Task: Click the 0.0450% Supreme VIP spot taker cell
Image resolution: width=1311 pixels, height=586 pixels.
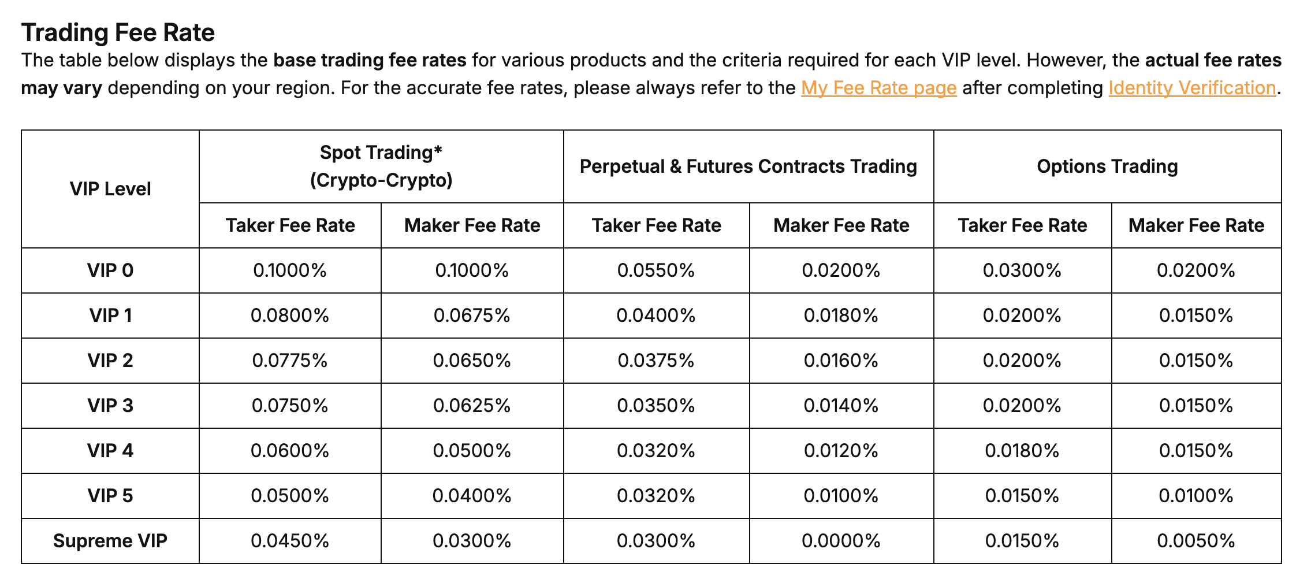Action: (290, 541)
